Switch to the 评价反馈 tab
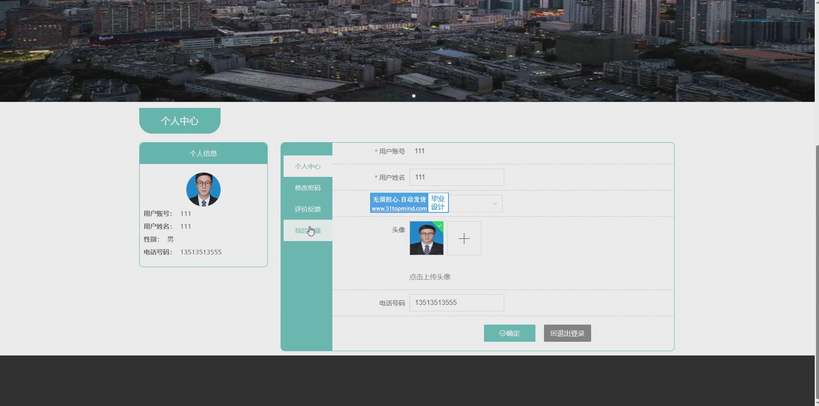 point(308,209)
